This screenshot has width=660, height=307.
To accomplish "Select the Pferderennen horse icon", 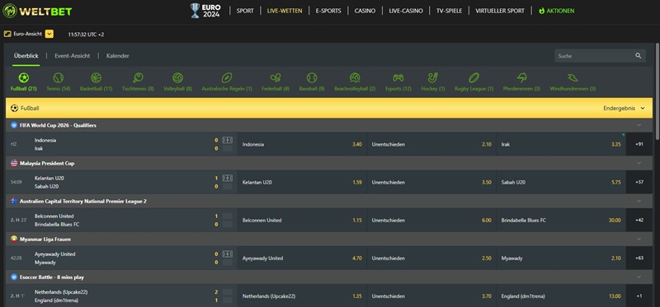I will click(x=522, y=77).
